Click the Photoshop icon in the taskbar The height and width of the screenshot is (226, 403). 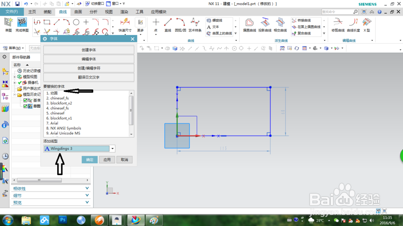click(x=62, y=220)
